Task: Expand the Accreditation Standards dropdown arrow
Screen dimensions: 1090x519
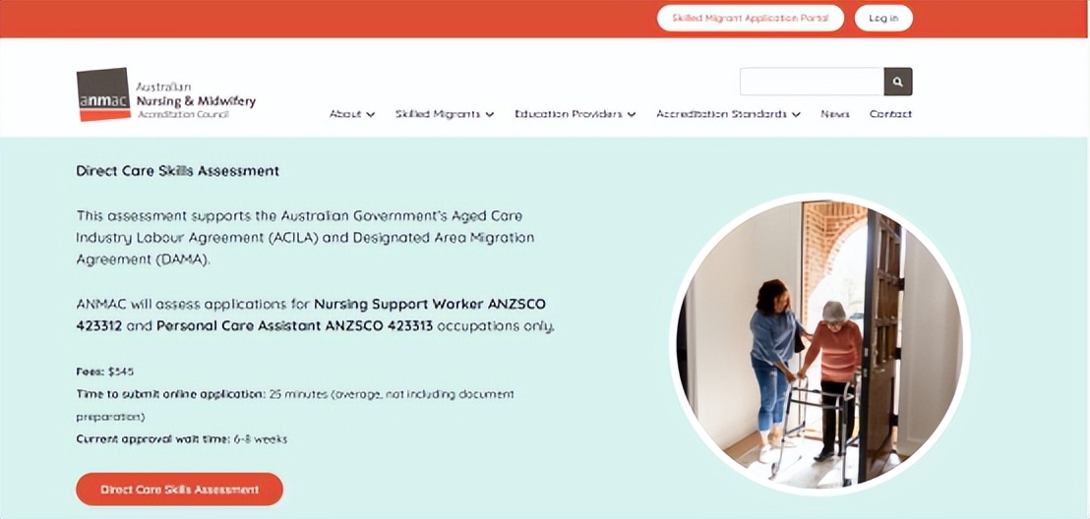Action: [796, 115]
